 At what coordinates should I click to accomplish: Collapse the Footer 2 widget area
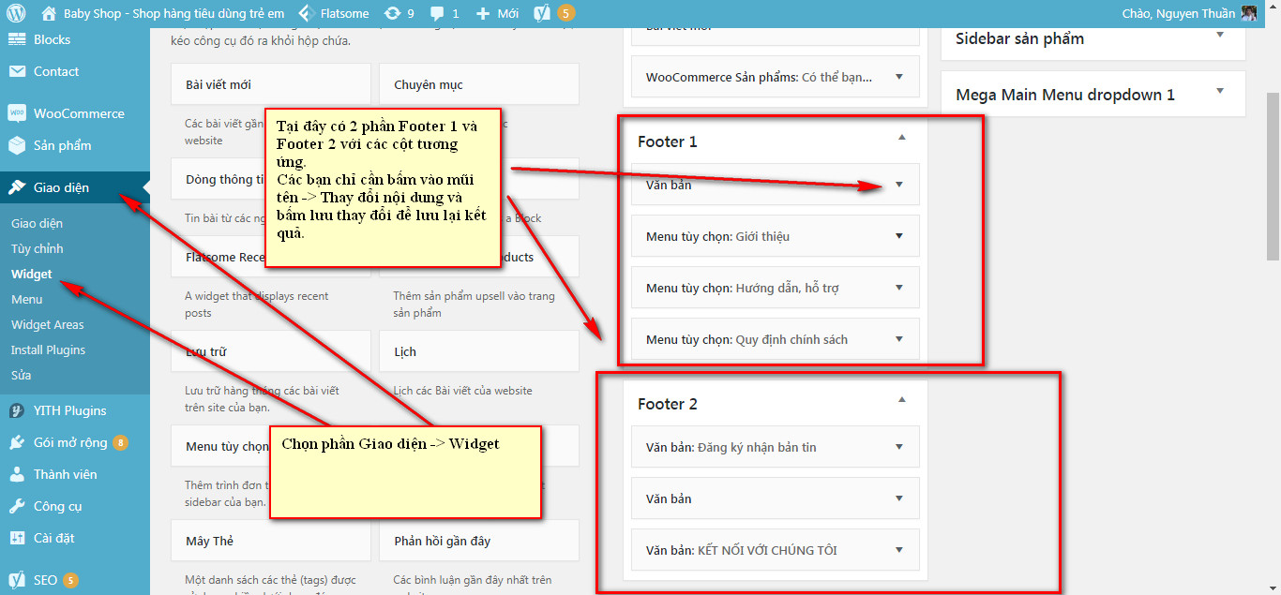(x=901, y=400)
